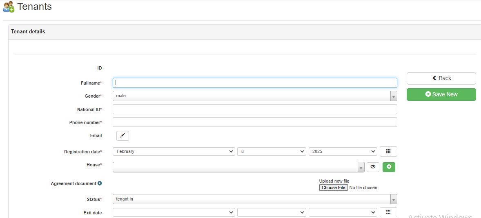Click Choose File to upload agreement
The height and width of the screenshot is (218, 481).
[333, 187]
